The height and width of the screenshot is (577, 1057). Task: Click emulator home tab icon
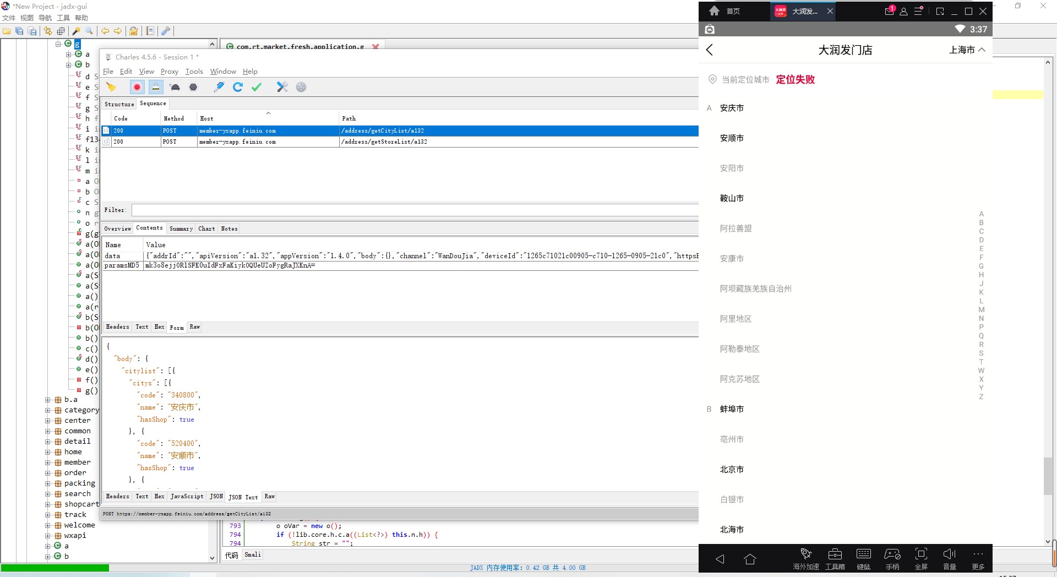click(x=714, y=11)
